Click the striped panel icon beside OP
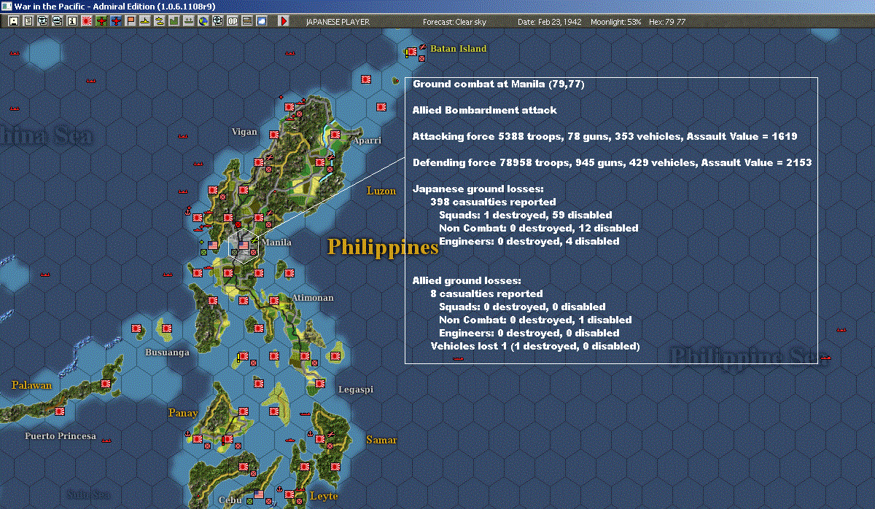 246,21
